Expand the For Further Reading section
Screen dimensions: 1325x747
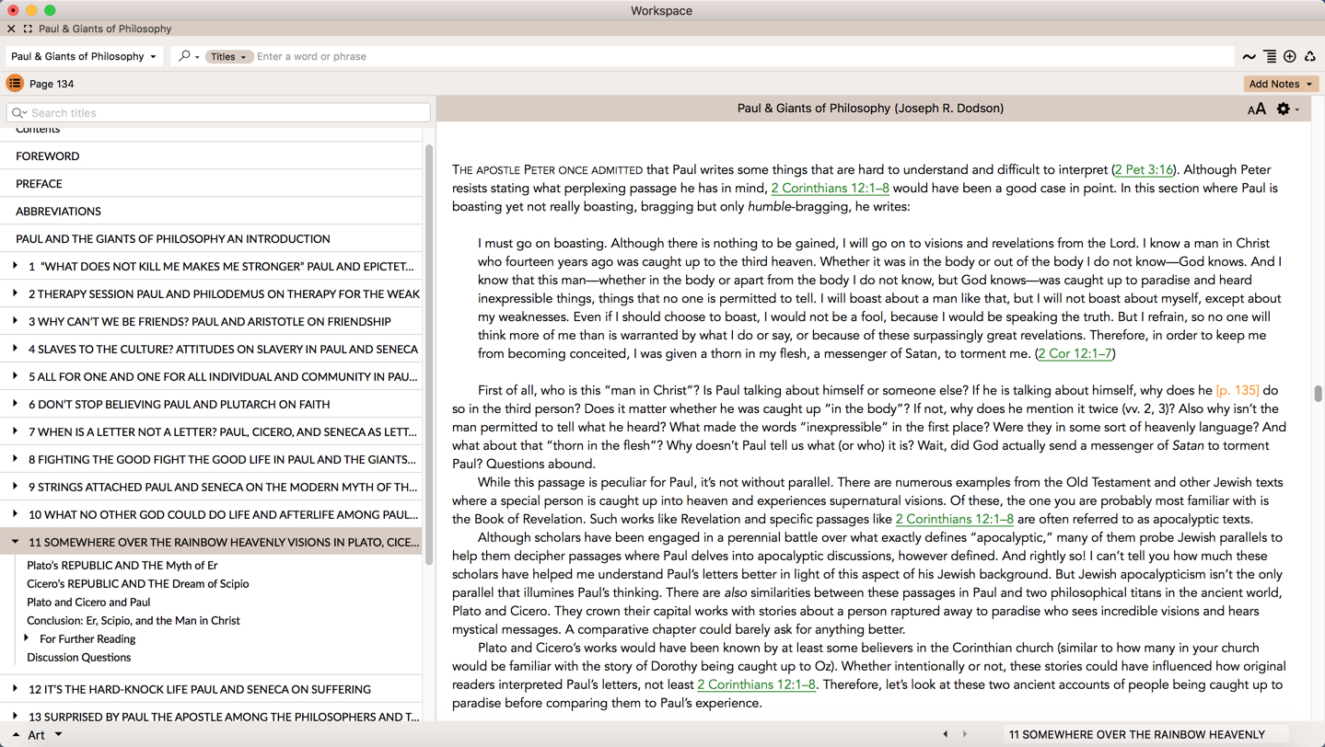(x=27, y=638)
